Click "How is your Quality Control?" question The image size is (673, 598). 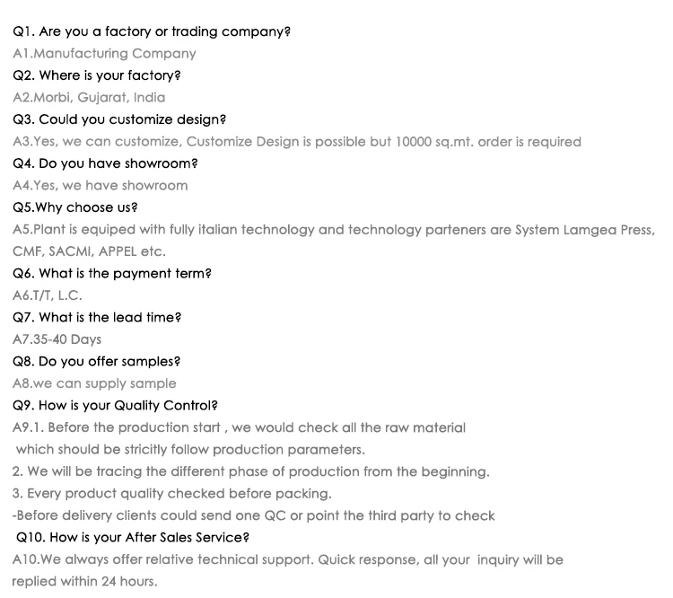[x=116, y=405]
